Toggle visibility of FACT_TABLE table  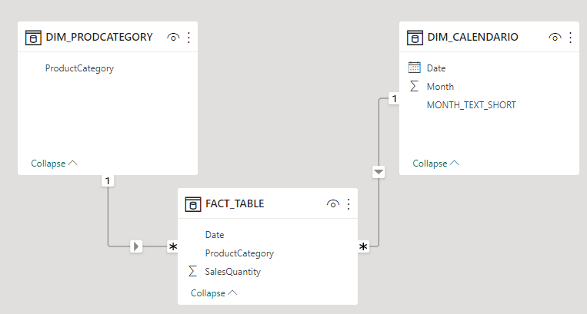333,204
